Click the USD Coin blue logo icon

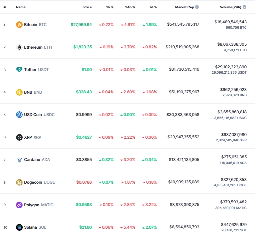(x=19, y=115)
